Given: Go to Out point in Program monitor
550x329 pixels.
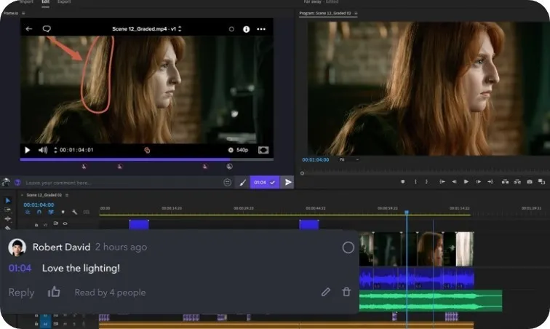Looking at the screenshot, I should (x=490, y=181).
